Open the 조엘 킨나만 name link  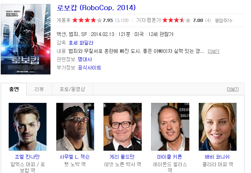[x=27, y=157]
